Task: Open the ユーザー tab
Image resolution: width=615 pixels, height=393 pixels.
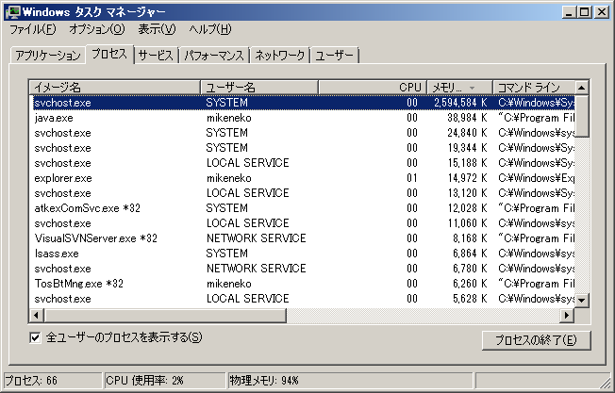Action: [x=335, y=56]
